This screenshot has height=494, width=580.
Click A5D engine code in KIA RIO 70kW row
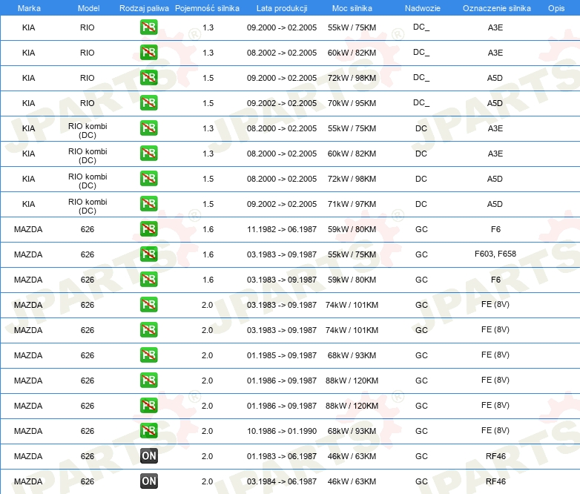[495, 103]
